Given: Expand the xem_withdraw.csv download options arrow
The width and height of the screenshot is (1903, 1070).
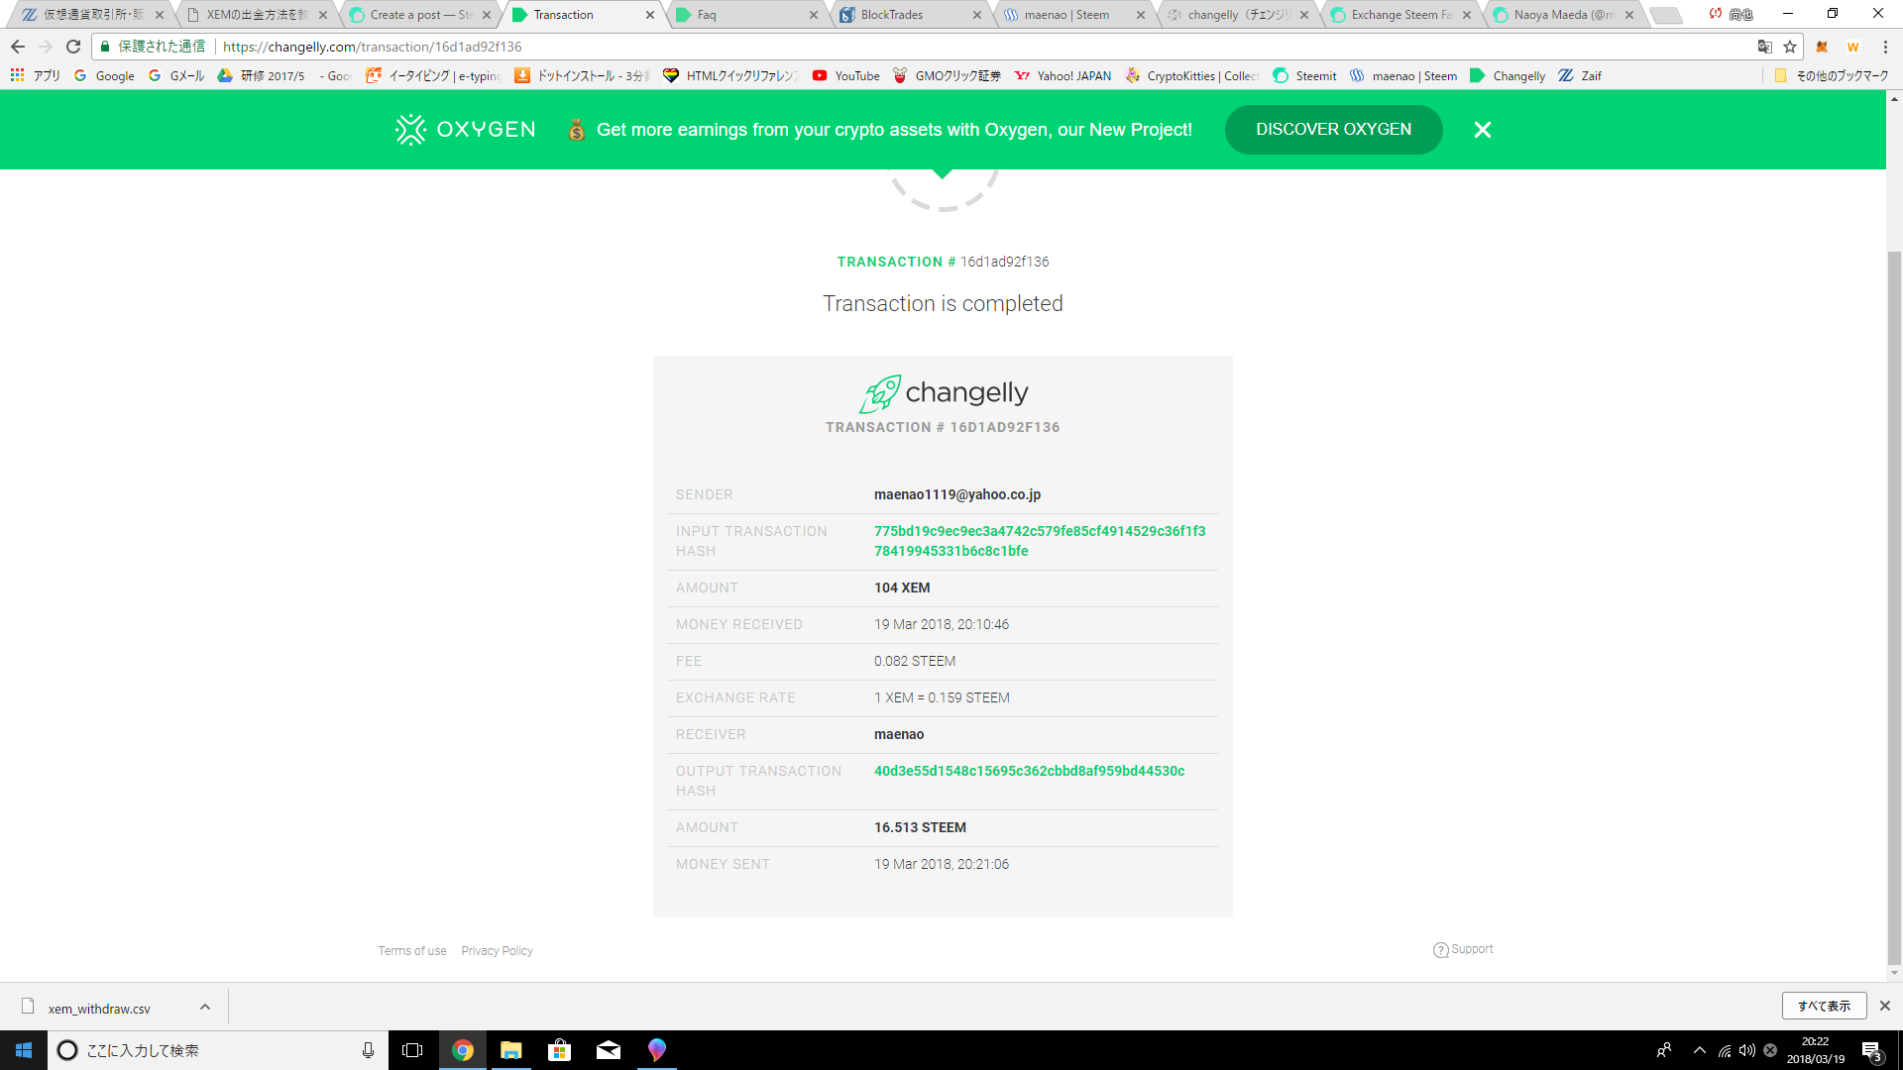Looking at the screenshot, I should point(205,1008).
